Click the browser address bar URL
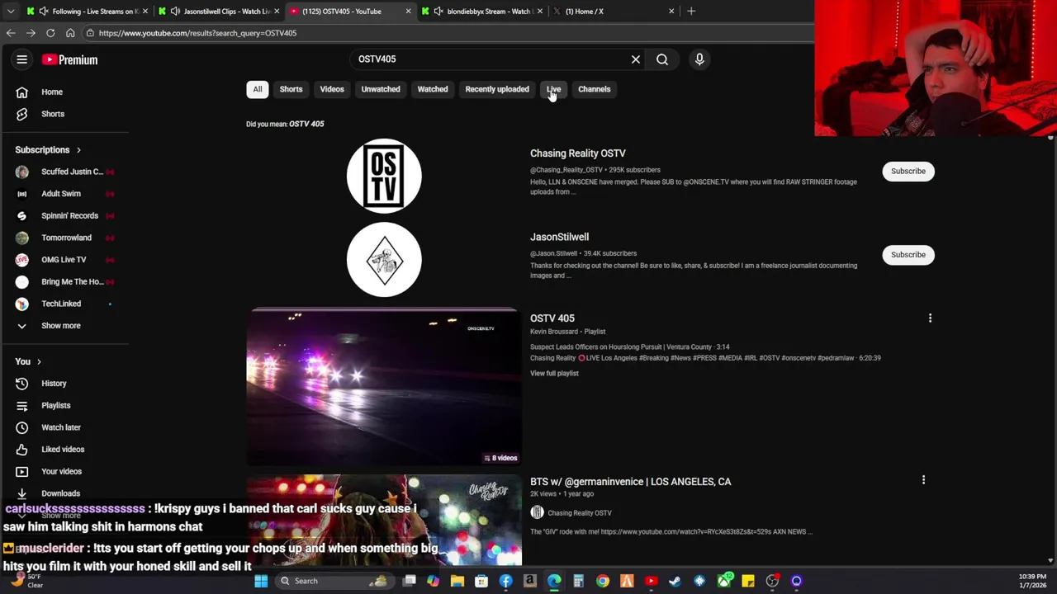The height and width of the screenshot is (594, 1057). pyautogui.click(x=197, y=33)
